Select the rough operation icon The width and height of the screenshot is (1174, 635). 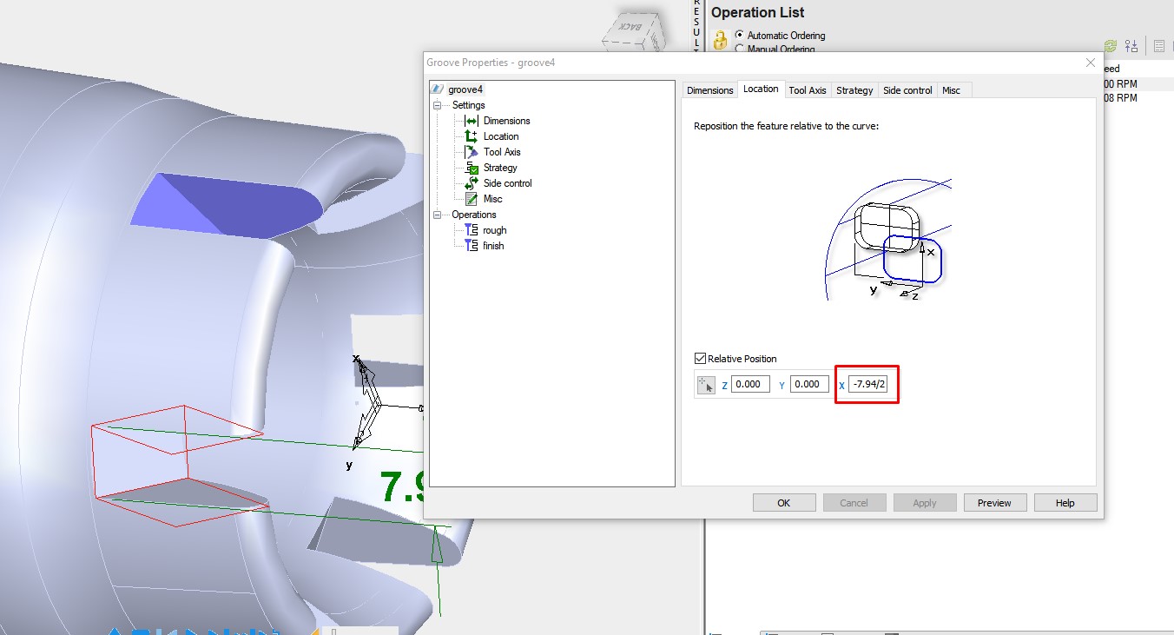pyautogui.click(x=470, y=229)
